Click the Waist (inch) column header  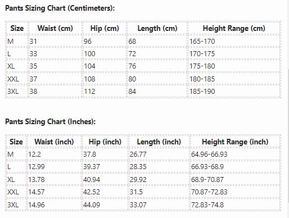tap(54, 142)
